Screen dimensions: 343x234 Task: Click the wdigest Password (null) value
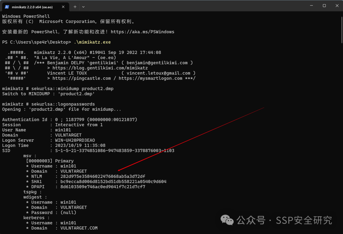[x=68, y=213]
